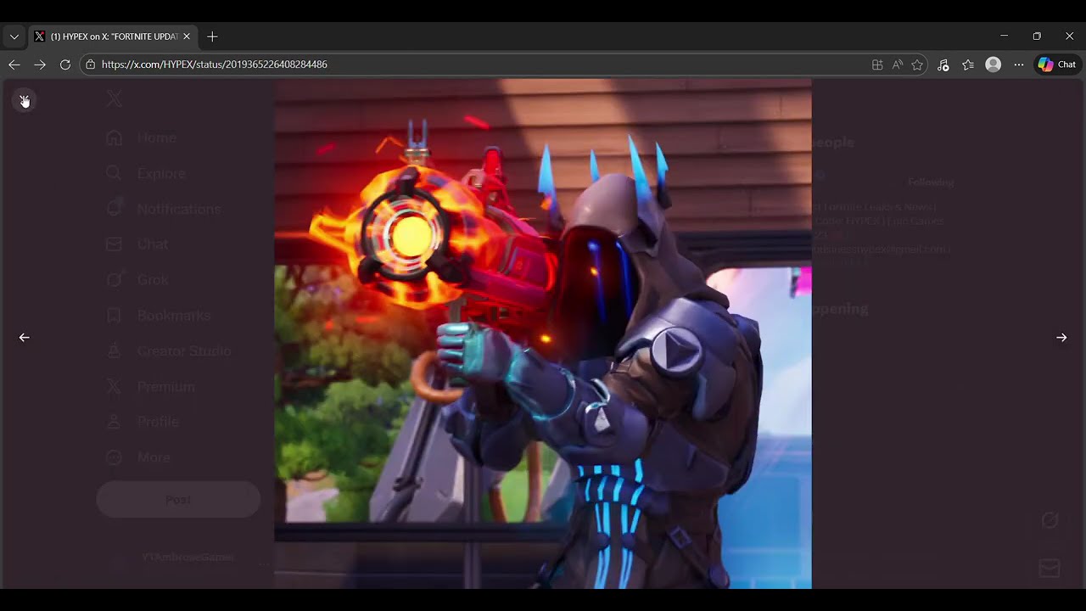1086x611 pixels.
Task: Add page to favorites with star icon
Action: click(917, 64)
